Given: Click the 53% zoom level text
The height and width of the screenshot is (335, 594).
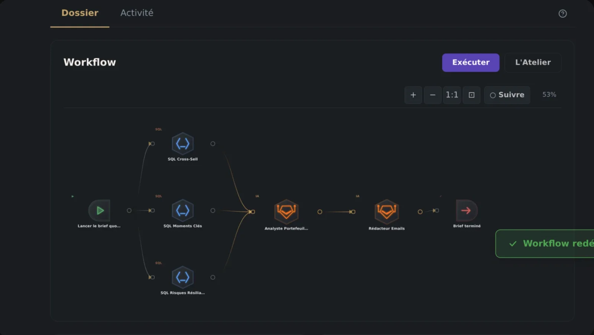Looking at the screenshot, I should point(549,95).
